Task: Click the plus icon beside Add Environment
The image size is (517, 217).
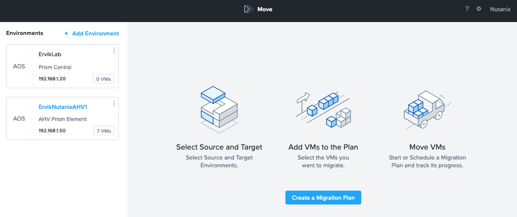Action: coord(66,34)
